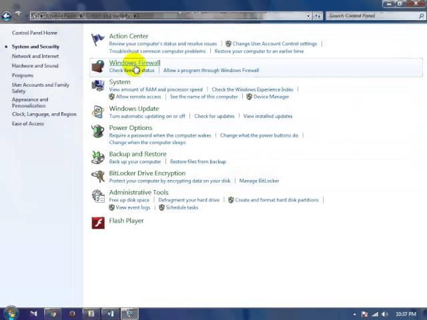Click View event logs link
Screen dimensions: 427x320
pos(133,207)
